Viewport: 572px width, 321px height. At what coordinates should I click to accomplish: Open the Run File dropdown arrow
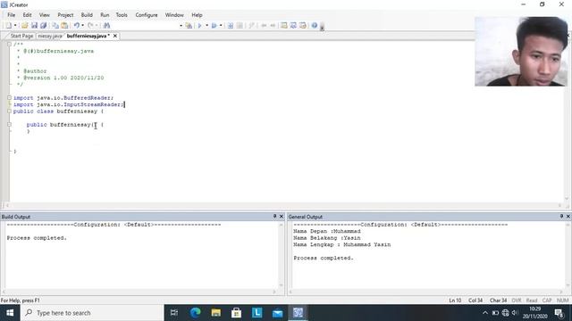(x=221, y=26)
